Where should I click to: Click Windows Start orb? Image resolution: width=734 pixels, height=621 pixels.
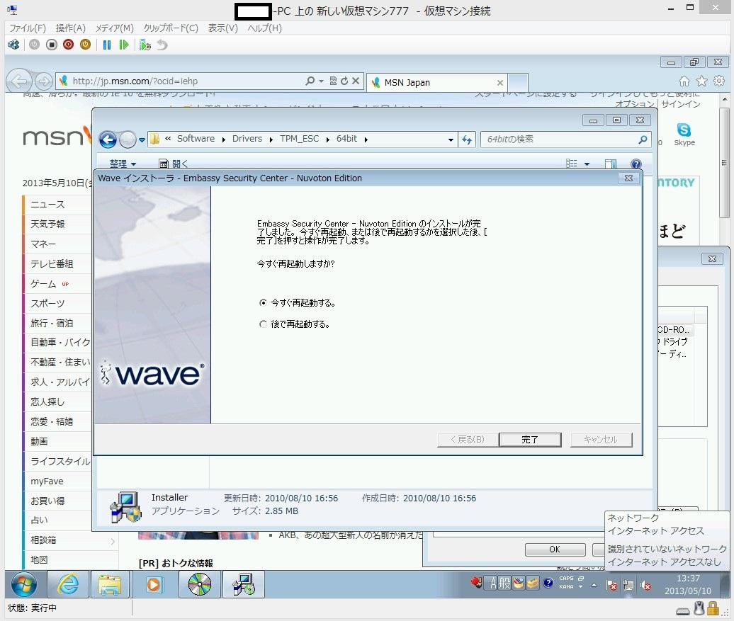(x=24, y=584)
